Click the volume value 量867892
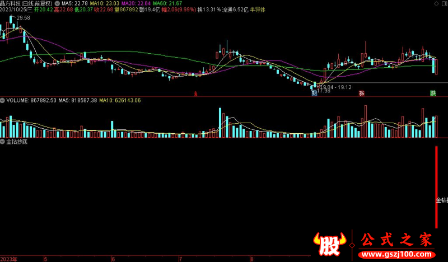This screenshot has width=448, height=262. [126, 10]
